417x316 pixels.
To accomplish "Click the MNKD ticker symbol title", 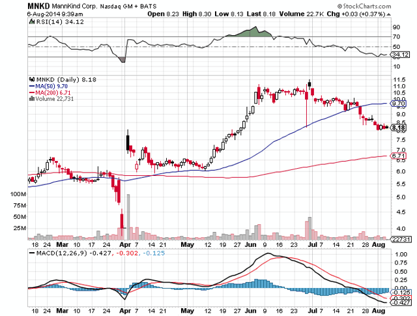I will [38, 6].
